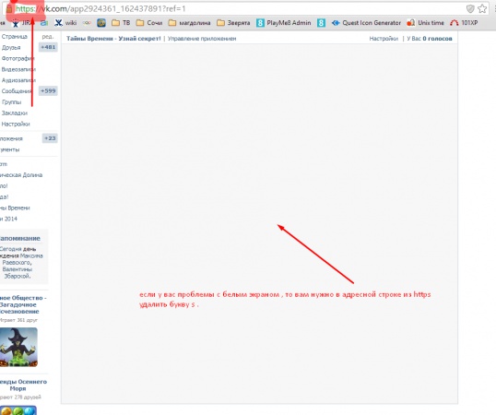Open the Unix time bookmark
The width and height of the screenshot is (496, 415).
click(425, 23)
